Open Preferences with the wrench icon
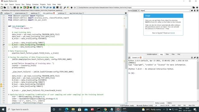 tap(65, 7)
